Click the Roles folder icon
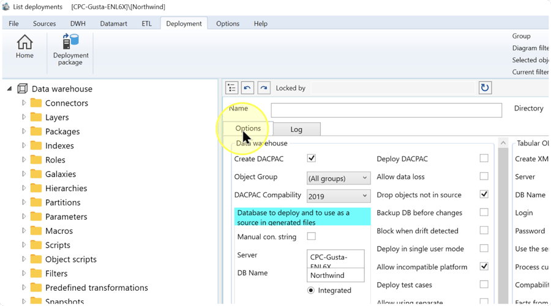551x306 pixels. [x=36, y=159]
